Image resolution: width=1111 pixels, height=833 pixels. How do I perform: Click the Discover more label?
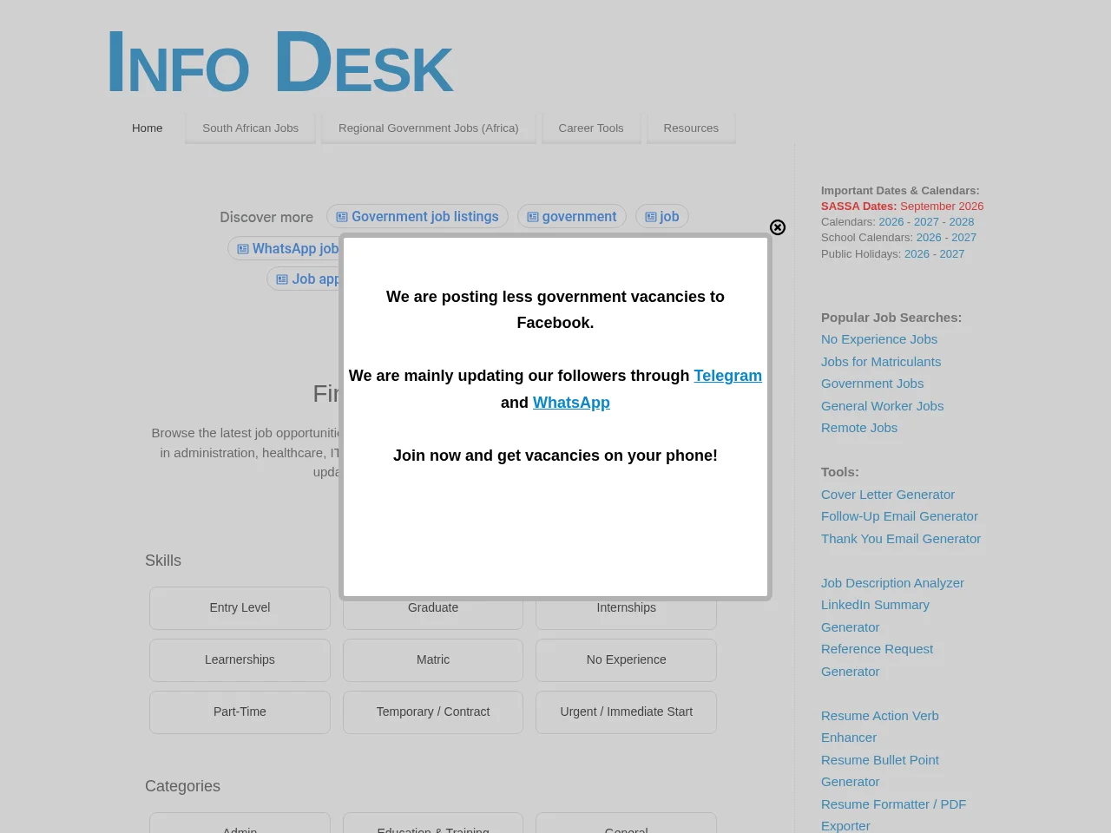point(266,217)
